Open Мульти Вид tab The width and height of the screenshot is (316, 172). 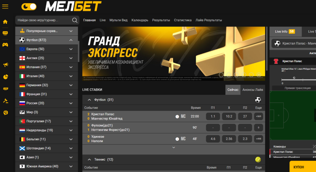click(118, 20)
